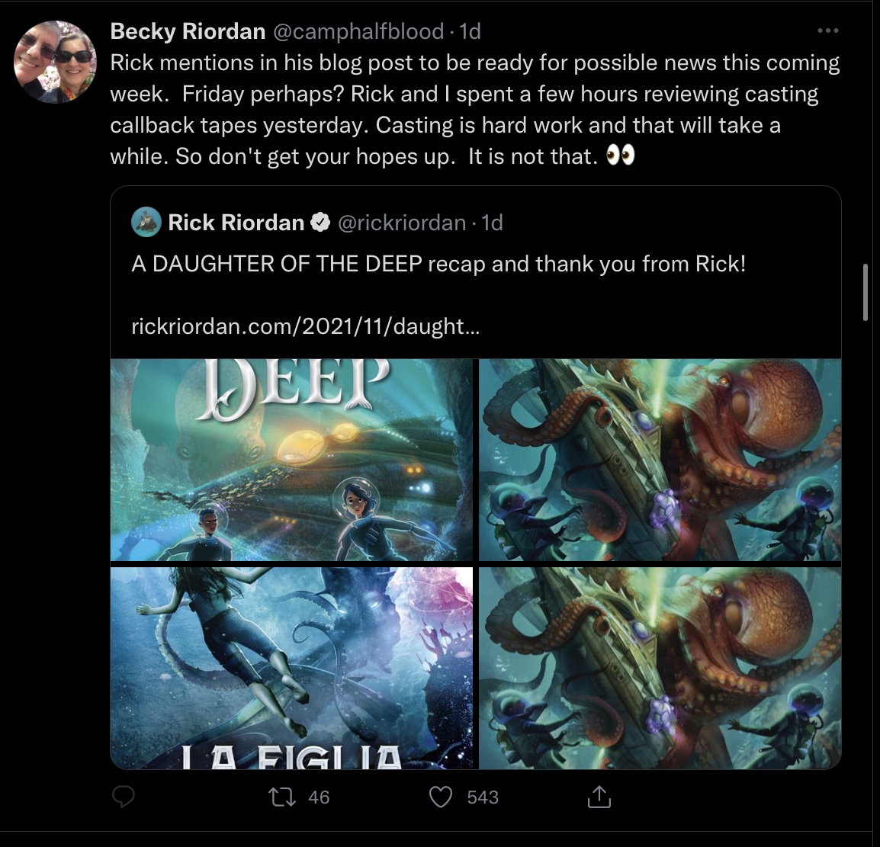Viewport: 880px width, 847px height.
Task: Open Rick Riordan's small avatar
Action: (146, 222)
